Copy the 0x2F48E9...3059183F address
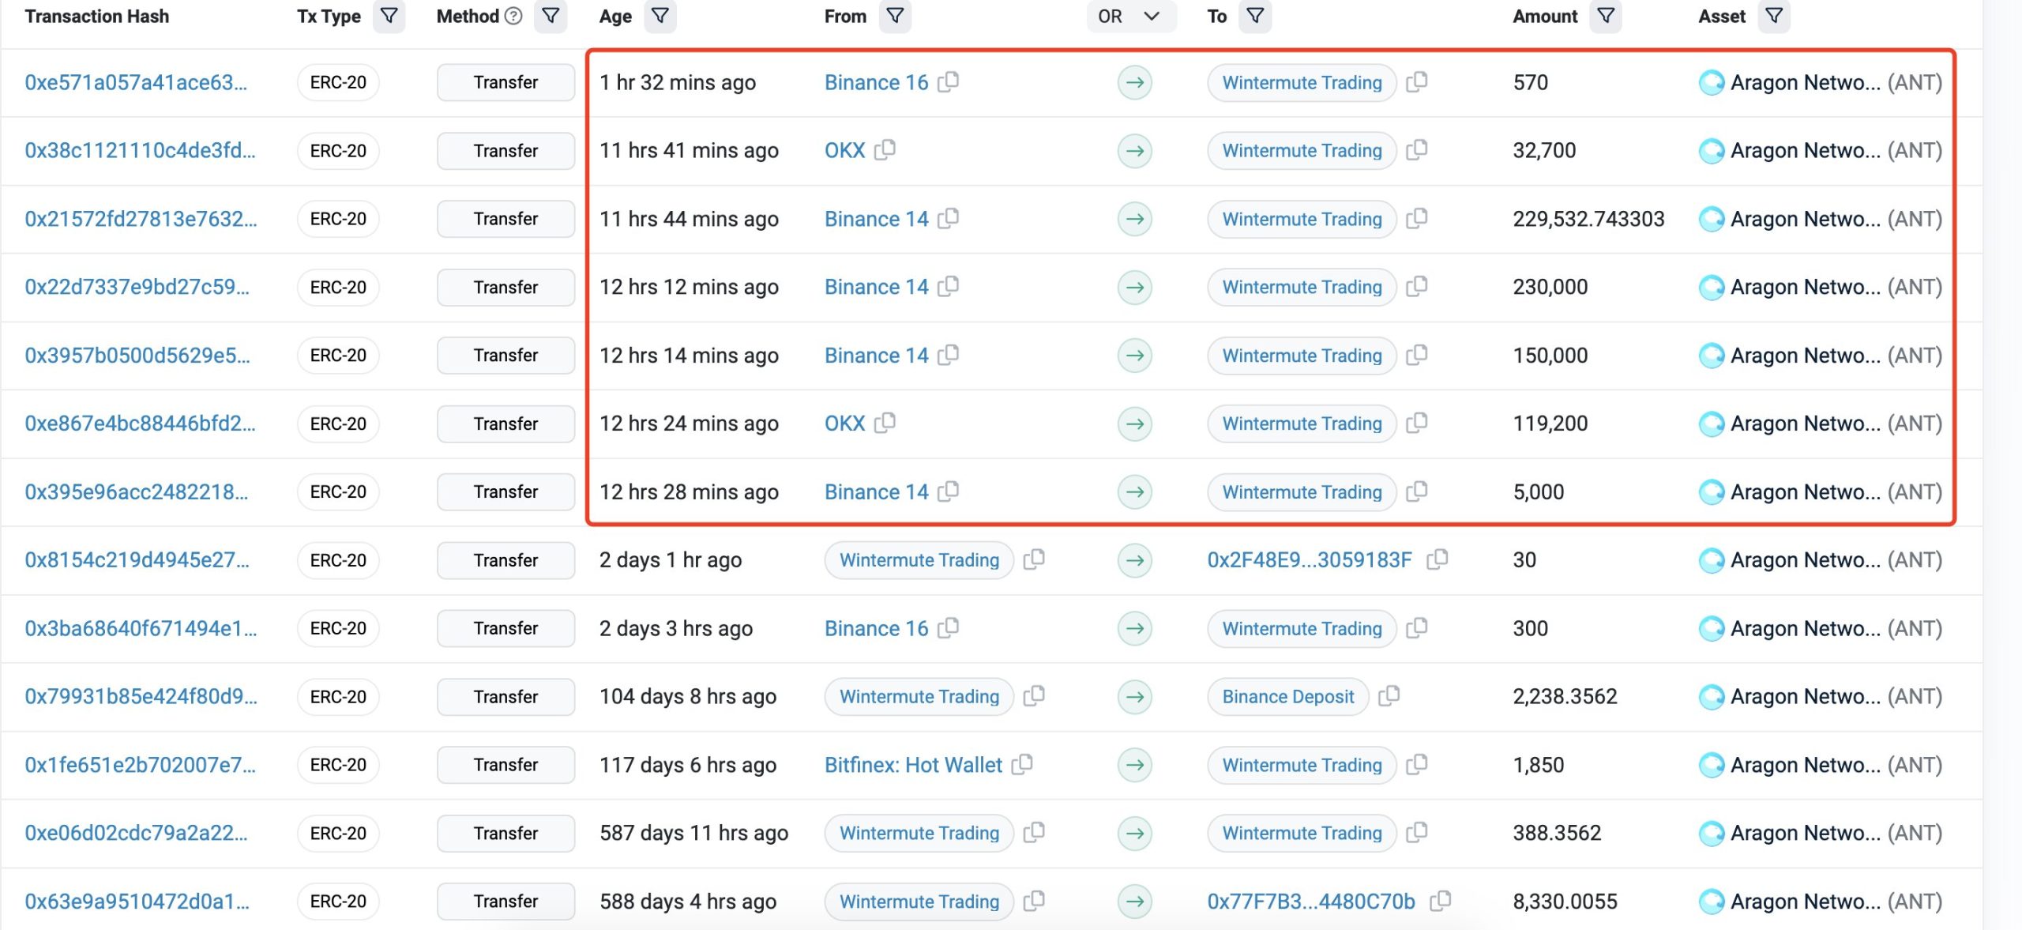Image resolution: width=2022 pixels, height=930 pixels. click(1438, 559)
